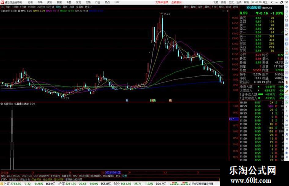Click the 买五 order book row
Screen dimensions: 289x186
(x=261, y=51)
